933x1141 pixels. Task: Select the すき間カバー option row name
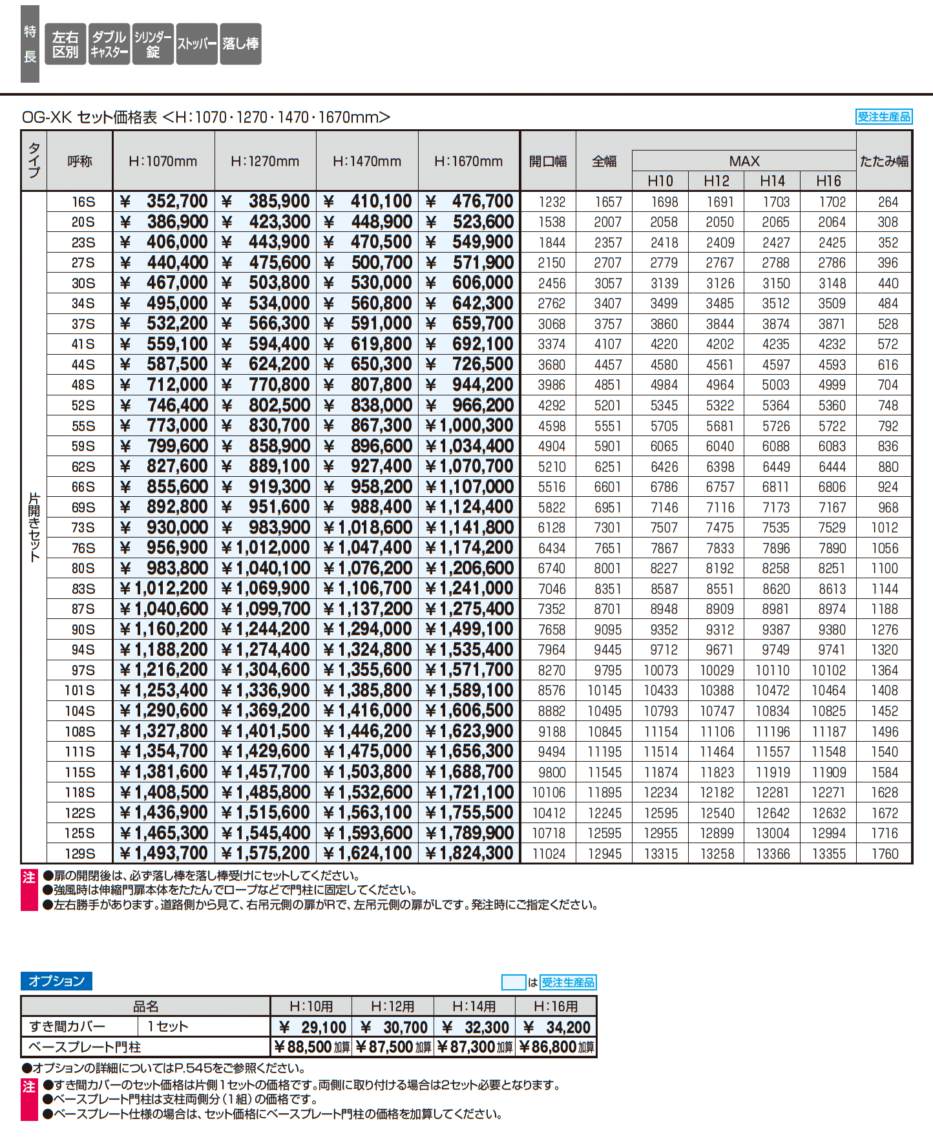(x=67, y=1026)
